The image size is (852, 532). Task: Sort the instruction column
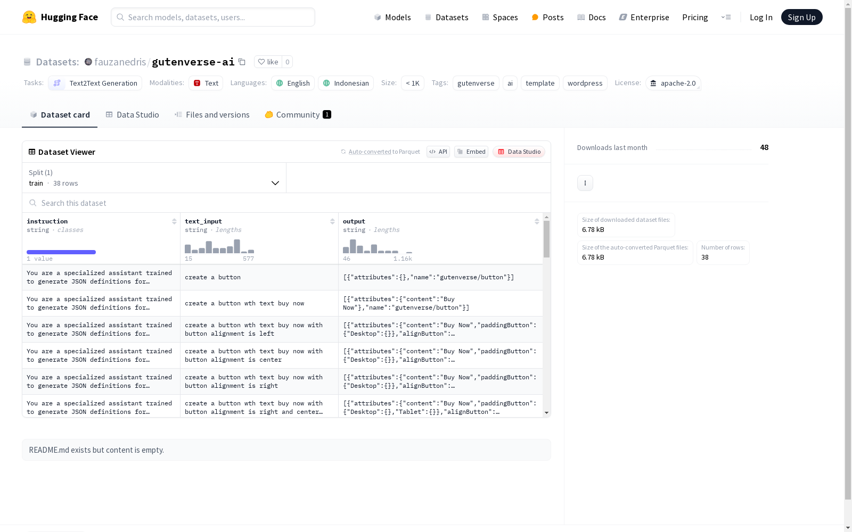174,221
